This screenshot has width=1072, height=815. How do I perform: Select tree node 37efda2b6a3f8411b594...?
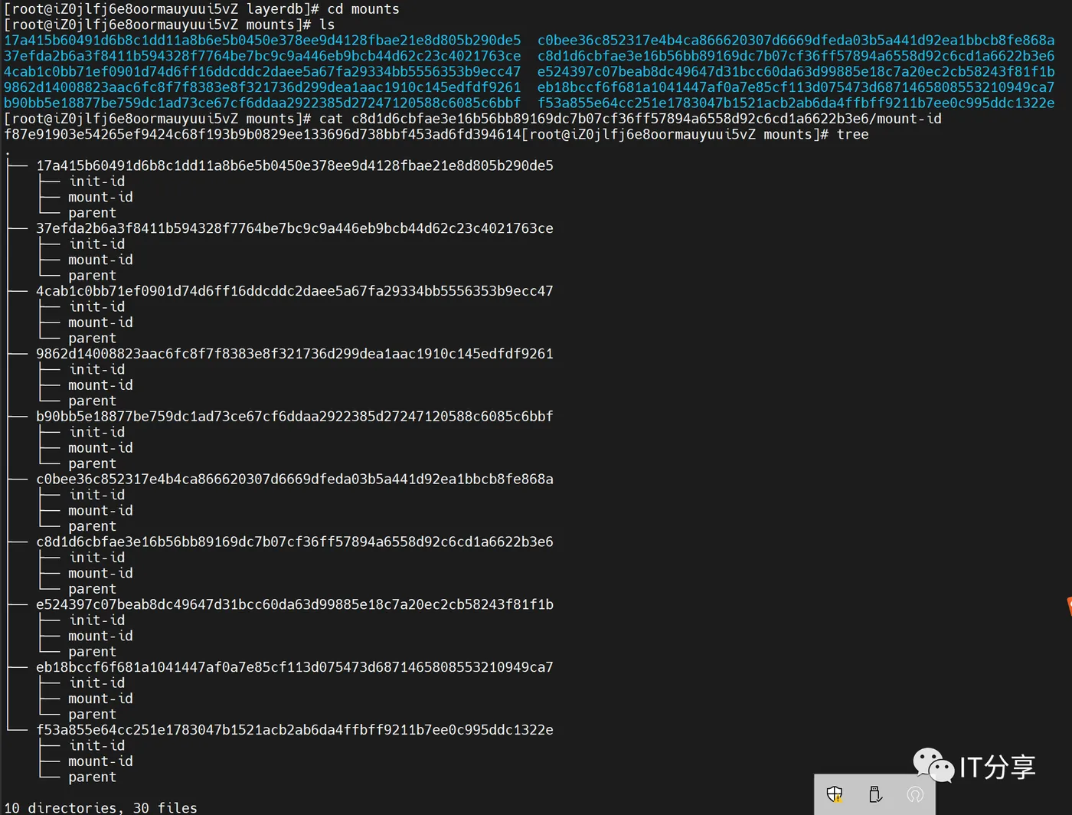click(295, 228)
